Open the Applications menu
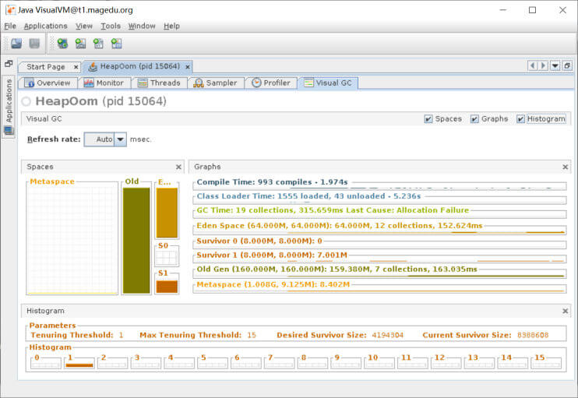The image size is (578, 398). click(46, 26)
